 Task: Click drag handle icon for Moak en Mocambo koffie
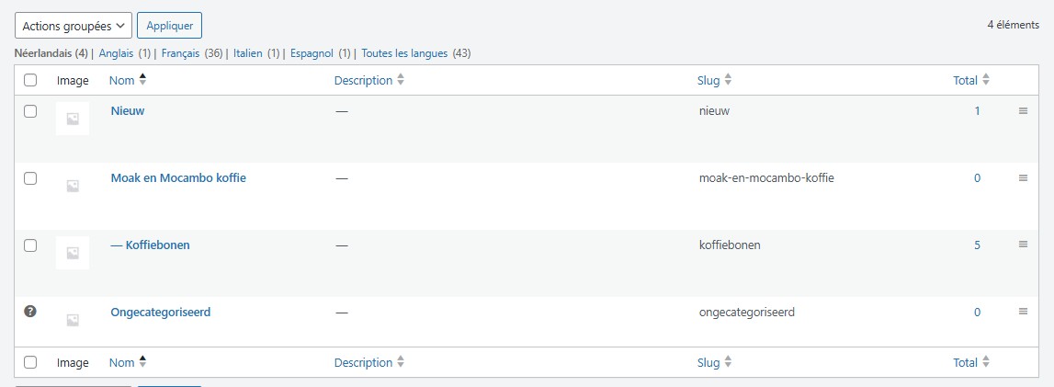(1023, 178)
